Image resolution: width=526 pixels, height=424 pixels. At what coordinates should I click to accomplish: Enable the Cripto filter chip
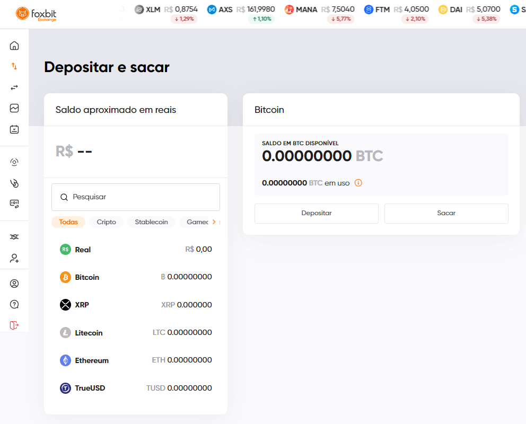(106, 222)
